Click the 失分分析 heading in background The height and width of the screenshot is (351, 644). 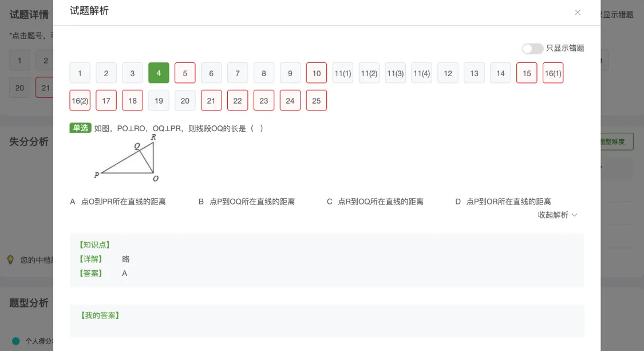click(x=29, y=142)
